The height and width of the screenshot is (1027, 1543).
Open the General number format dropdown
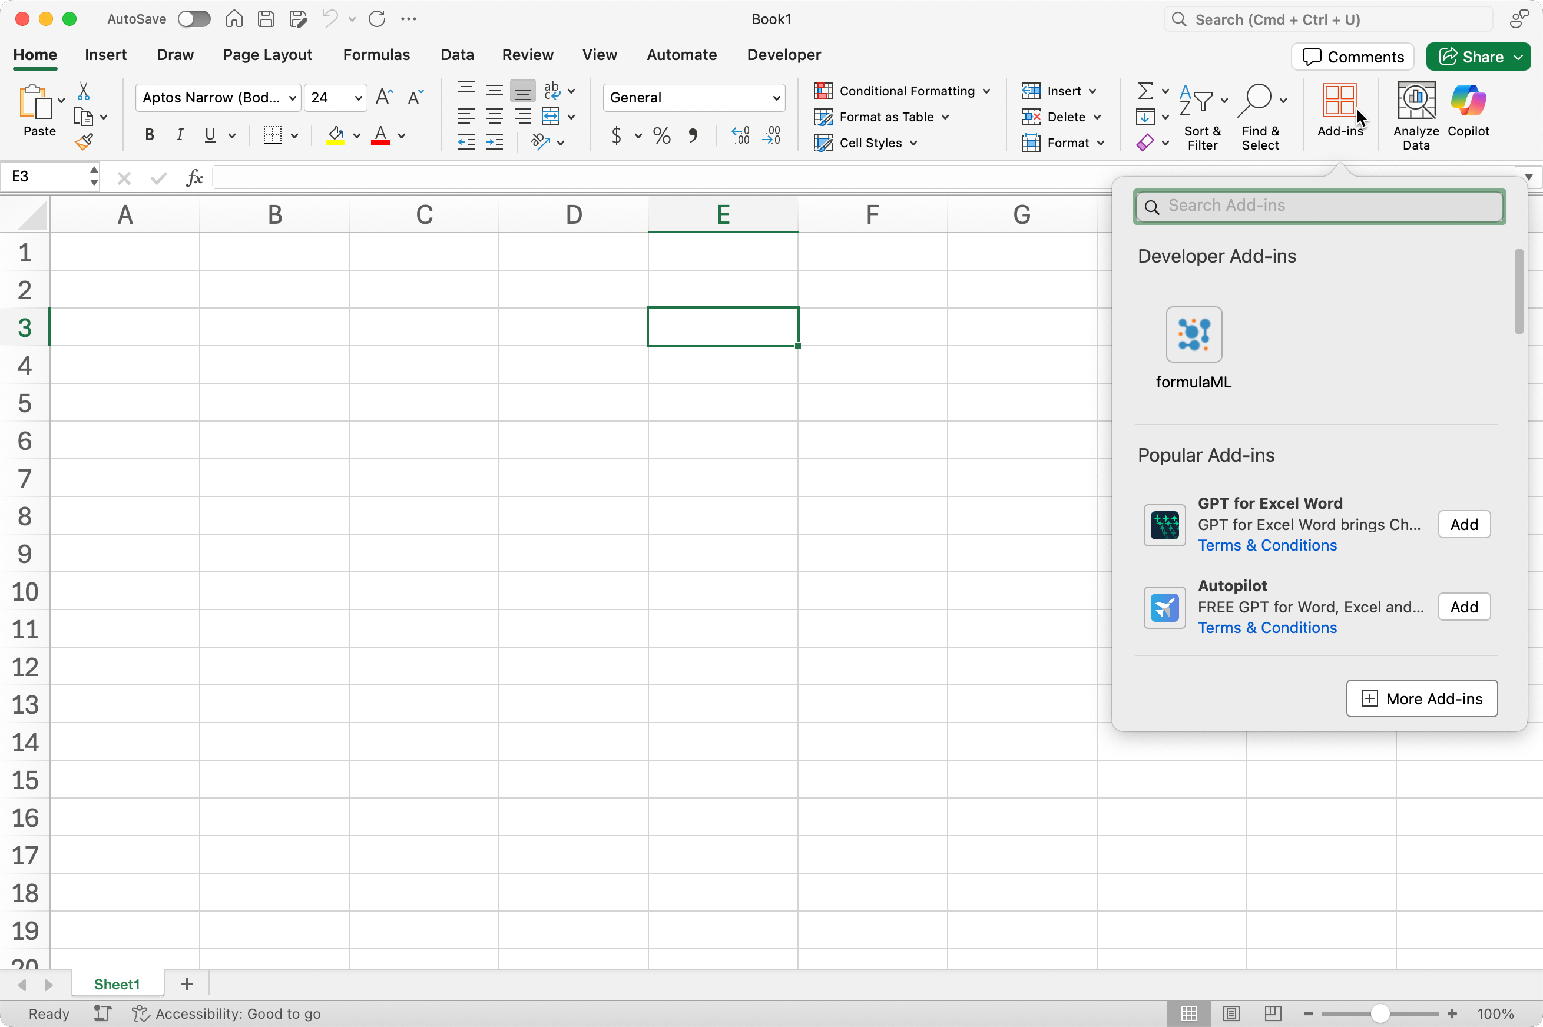[776, 97]
